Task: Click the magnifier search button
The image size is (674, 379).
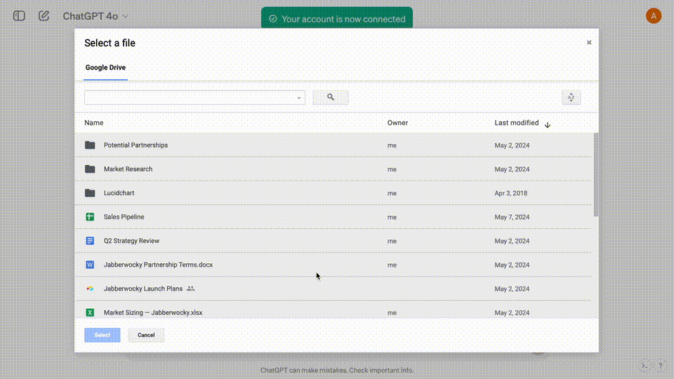Action: point(331,98)
